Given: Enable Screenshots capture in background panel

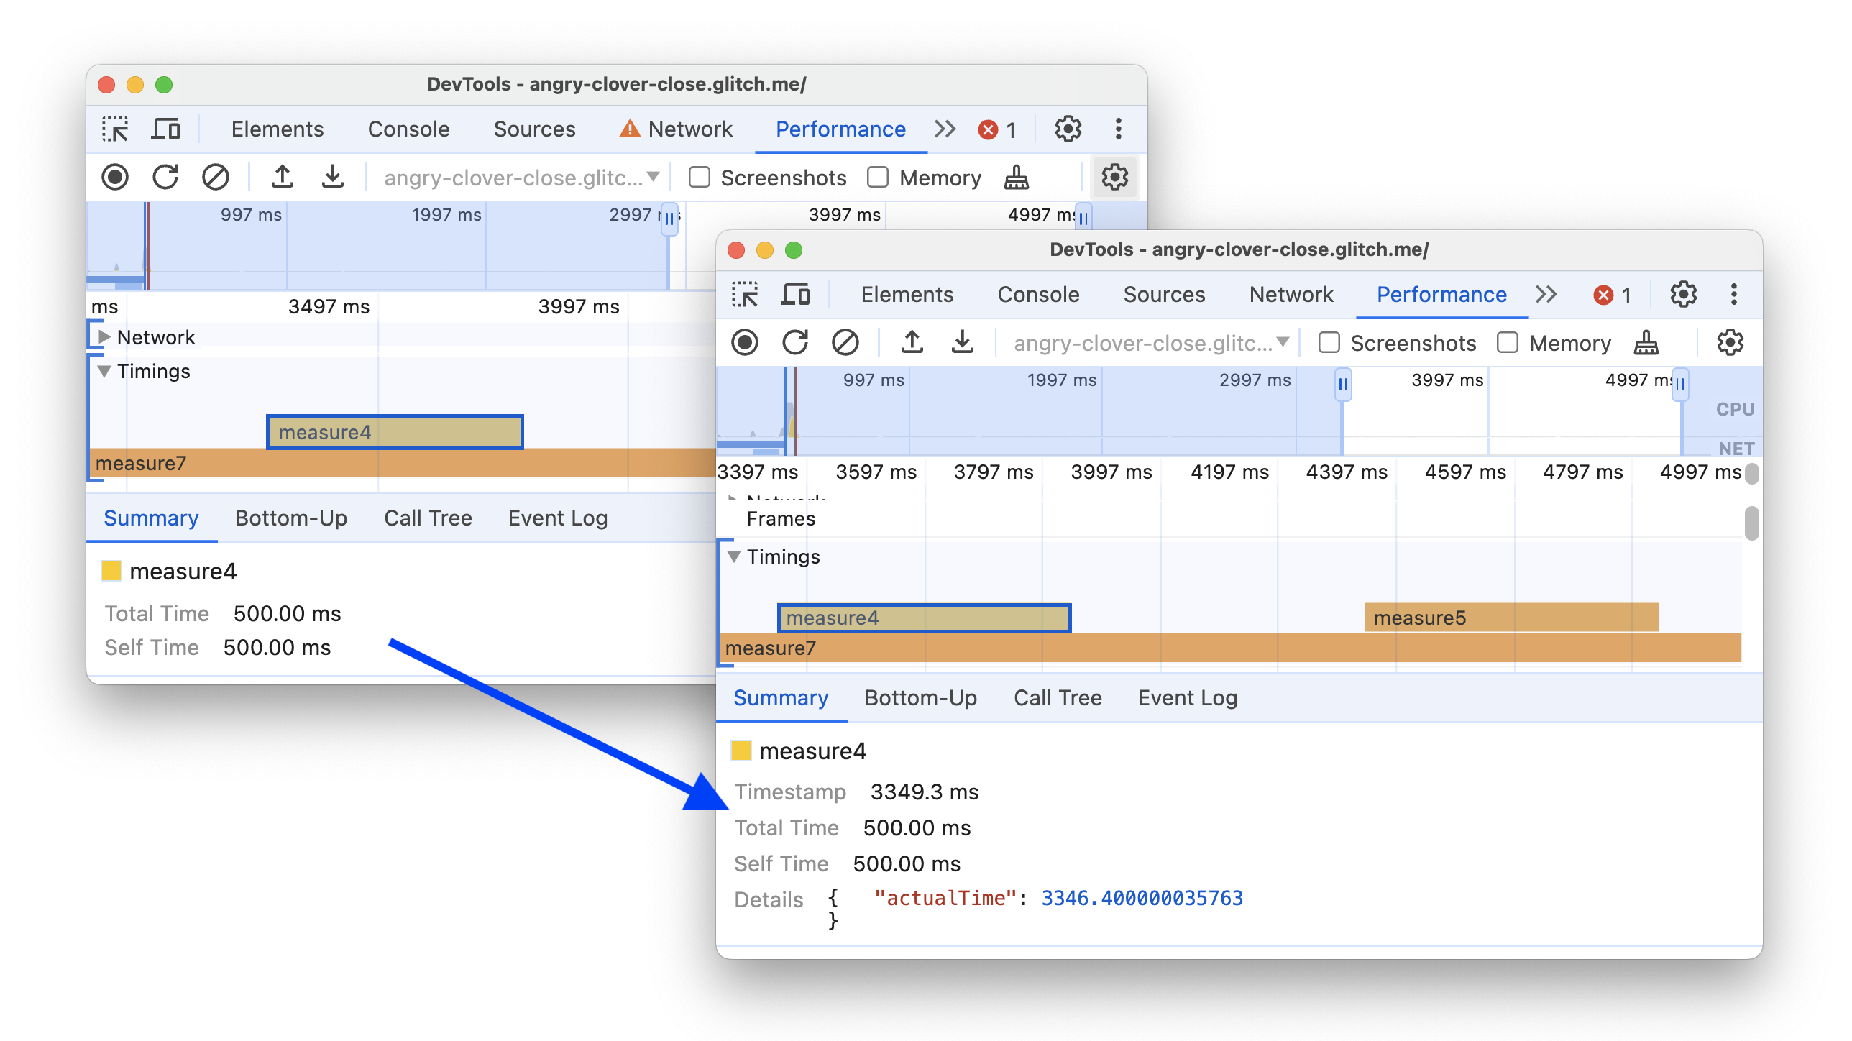Looking at the screenshot, I should (x=698, y=177).
